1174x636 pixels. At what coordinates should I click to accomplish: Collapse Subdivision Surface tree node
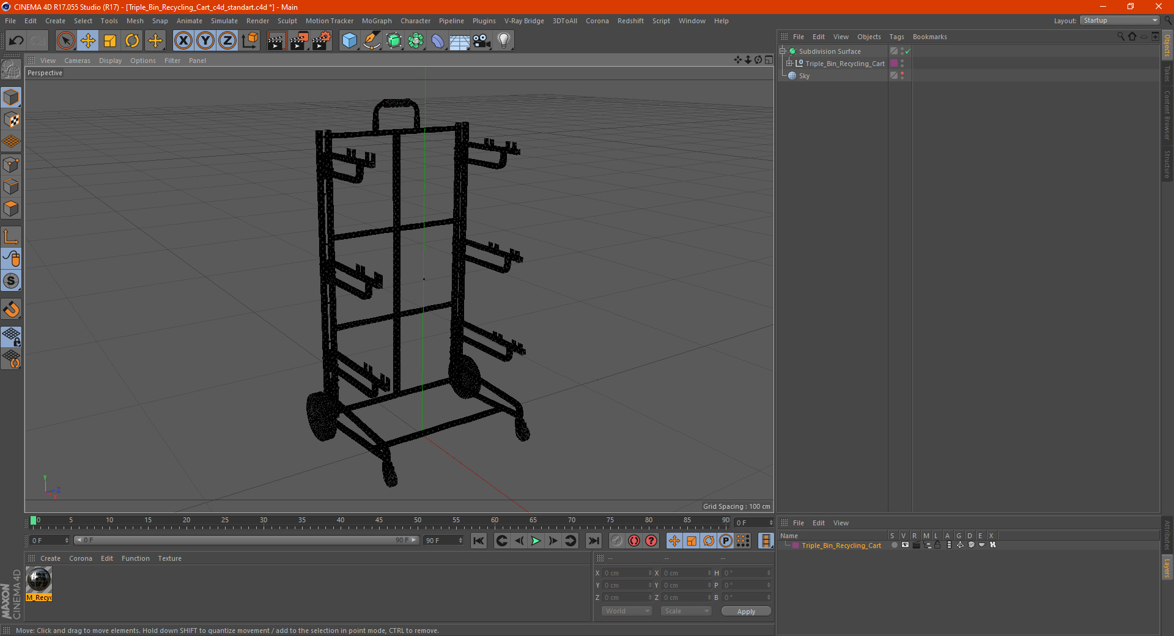click(783, 51)
